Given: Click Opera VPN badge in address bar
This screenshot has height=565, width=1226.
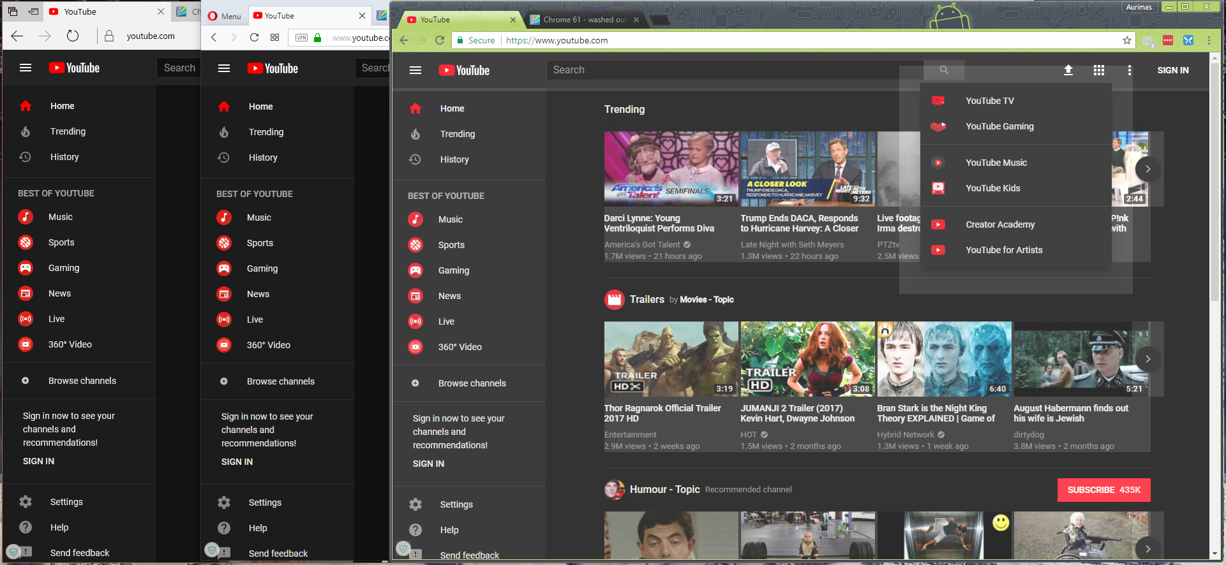Looking at the screenshot, I should click(301, 38).
